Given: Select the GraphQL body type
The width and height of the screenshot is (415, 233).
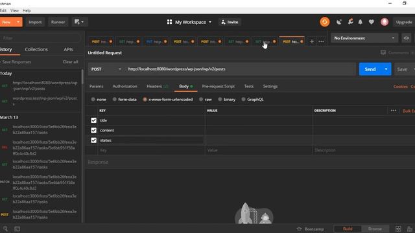Looking at the screenshot, I should click(243, 99).
